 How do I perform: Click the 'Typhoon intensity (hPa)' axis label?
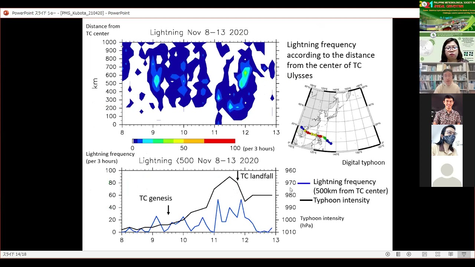pos(322,222)
